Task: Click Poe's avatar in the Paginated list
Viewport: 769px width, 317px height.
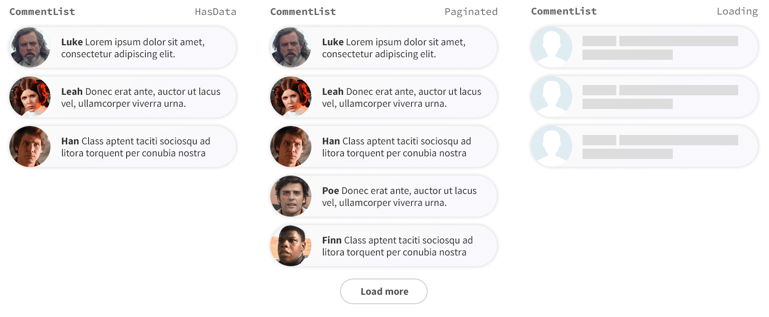Action: point(290,196)
